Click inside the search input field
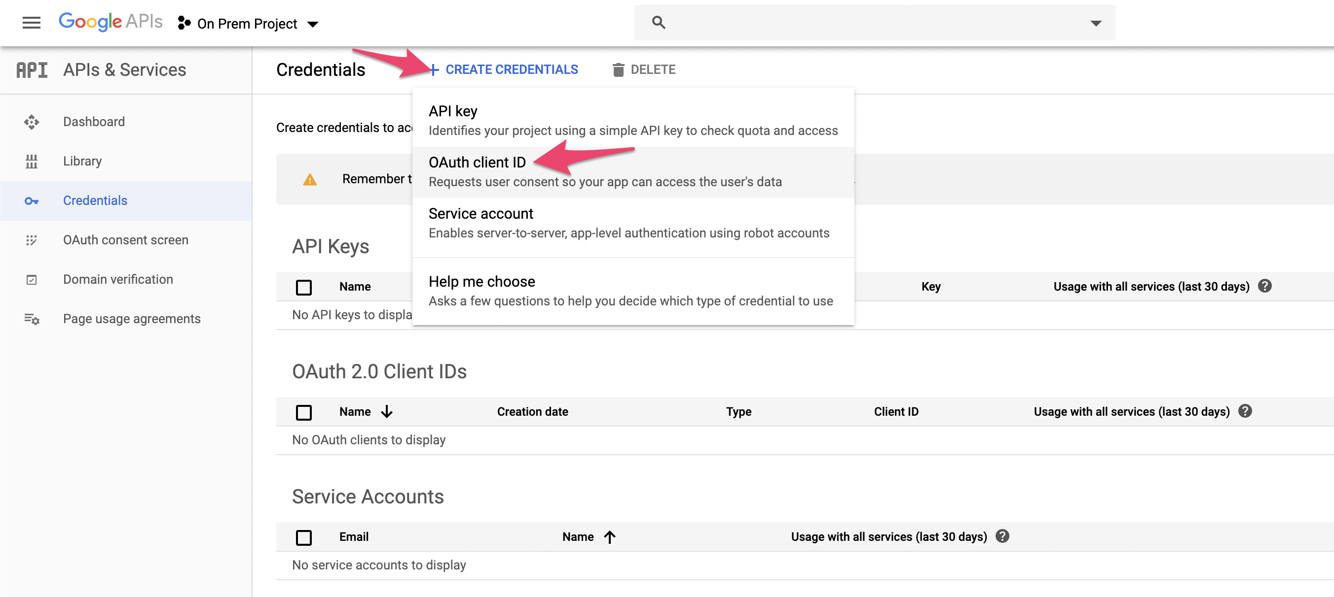1334x597 pixels. tap(875, 23)
